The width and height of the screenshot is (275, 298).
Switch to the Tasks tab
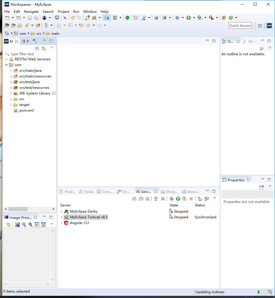(x=86, y=192)
